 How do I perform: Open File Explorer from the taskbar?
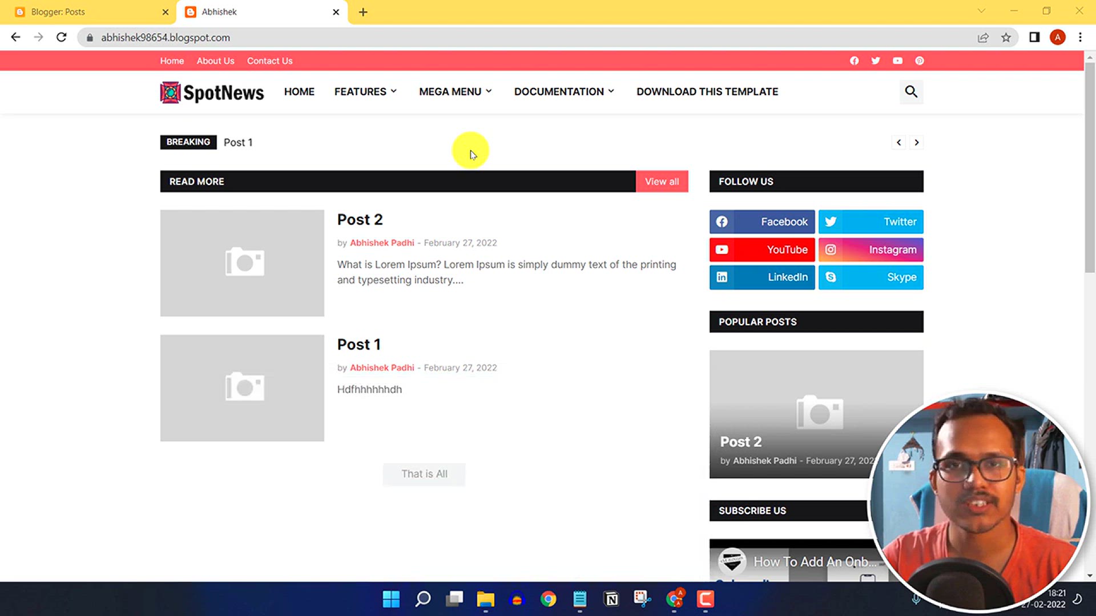(x=485, y=599)
